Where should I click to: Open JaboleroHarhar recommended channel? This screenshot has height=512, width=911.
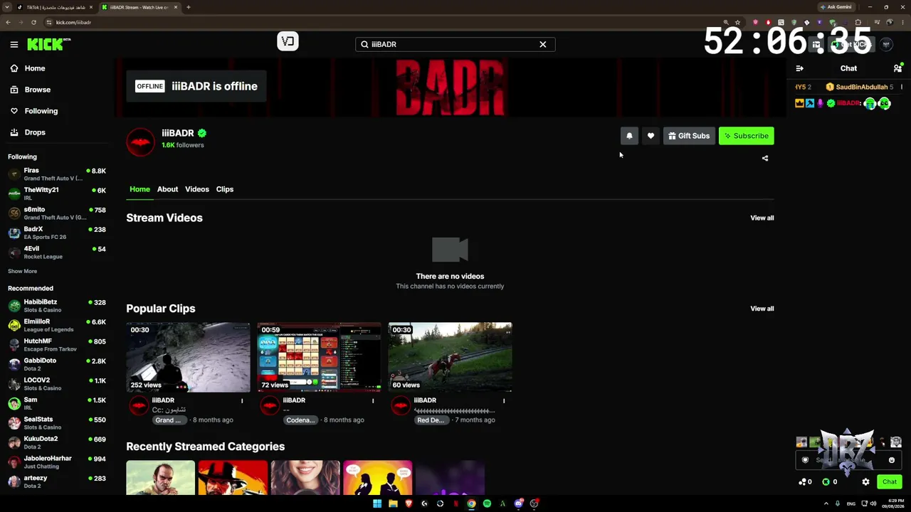pos(57,462)
